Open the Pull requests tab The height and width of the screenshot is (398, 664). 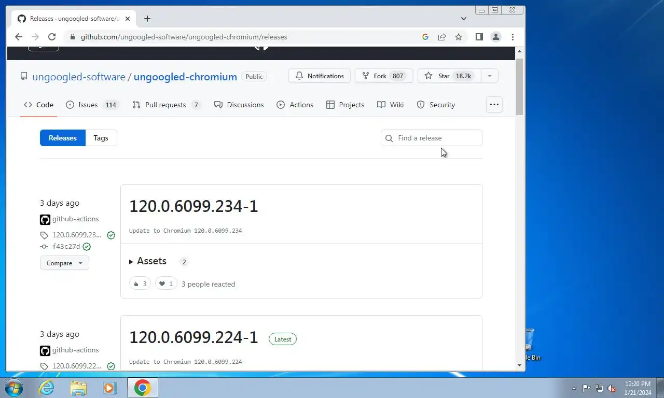pyautogui.click(x=167, y=105)
